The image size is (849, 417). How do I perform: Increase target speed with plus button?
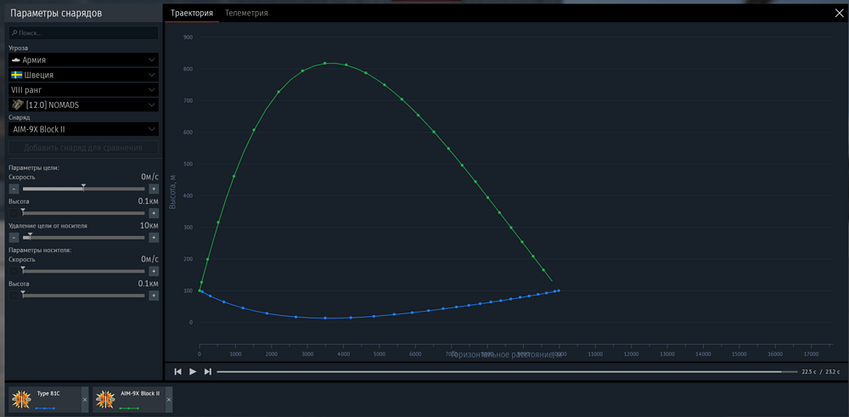pyautogui.click(x=154, y=189)
